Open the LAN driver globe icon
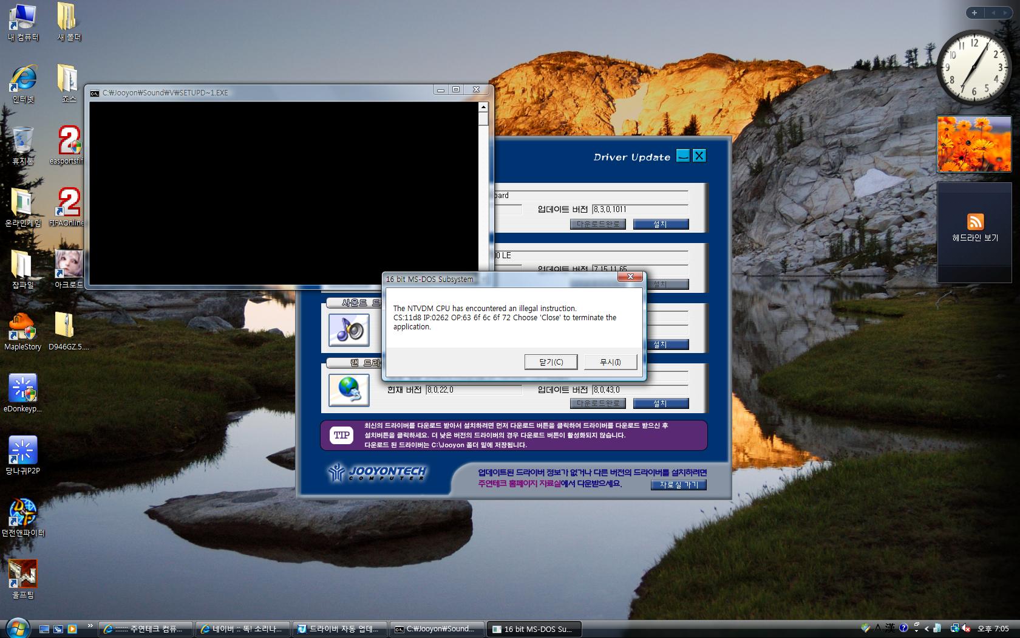1020x638 pixels. [x=348, y=390]
